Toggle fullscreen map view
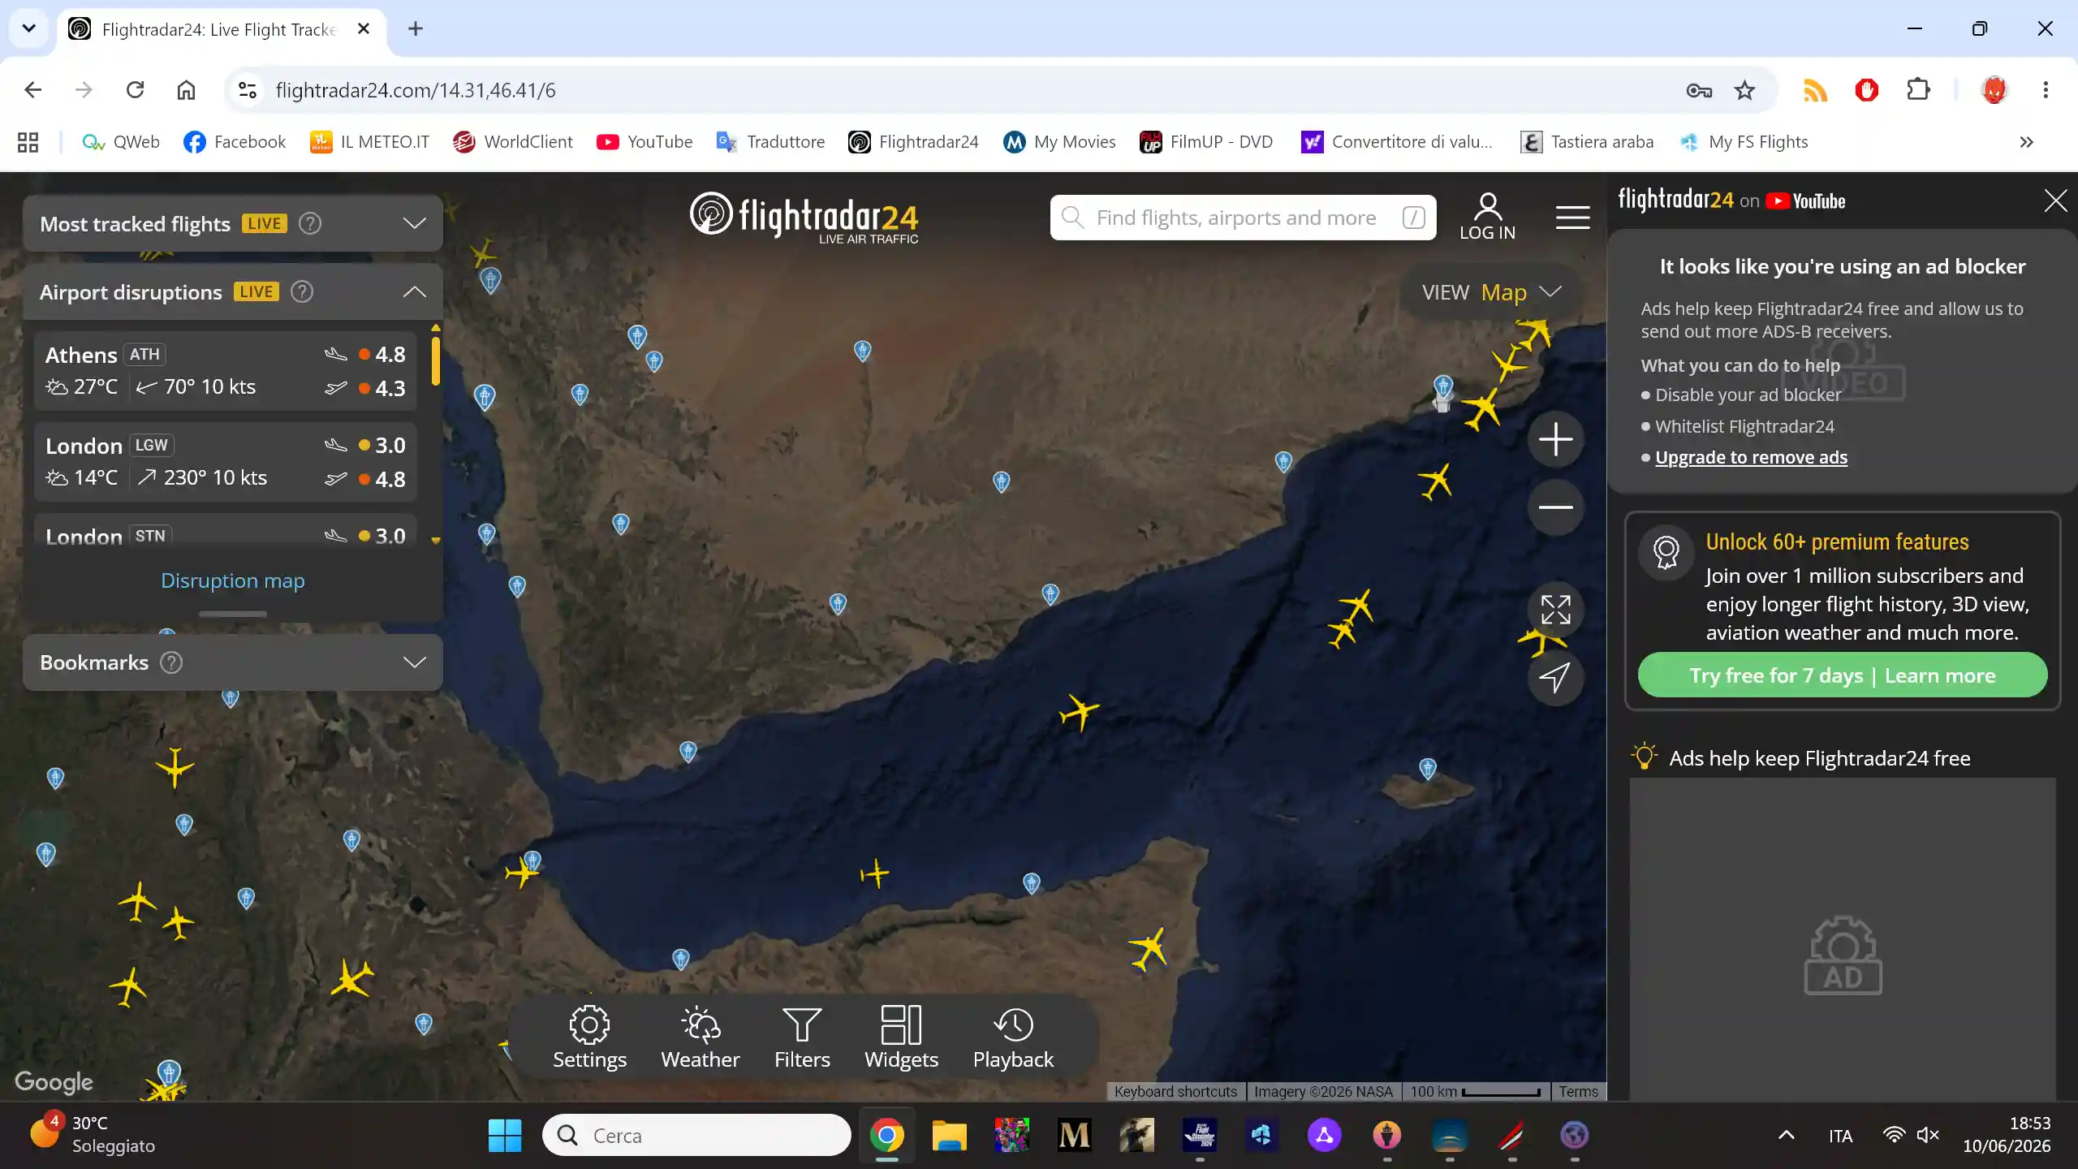The width and height of the screenshot is (2078, 1169). tap(1555, 610)
